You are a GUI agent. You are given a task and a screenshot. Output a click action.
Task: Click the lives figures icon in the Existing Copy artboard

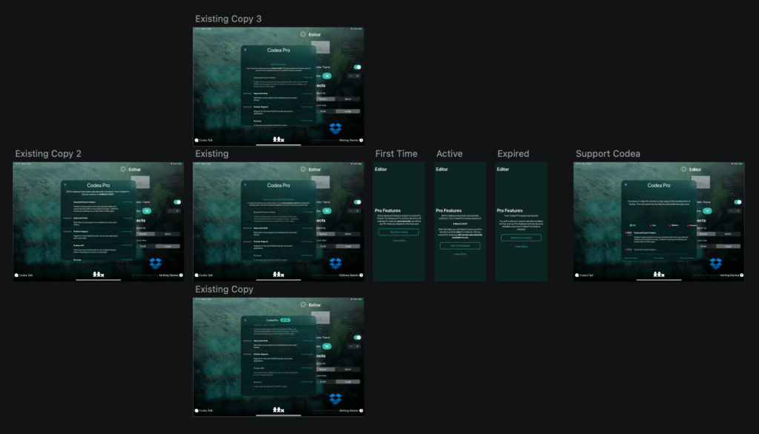(x=279, y=410)
